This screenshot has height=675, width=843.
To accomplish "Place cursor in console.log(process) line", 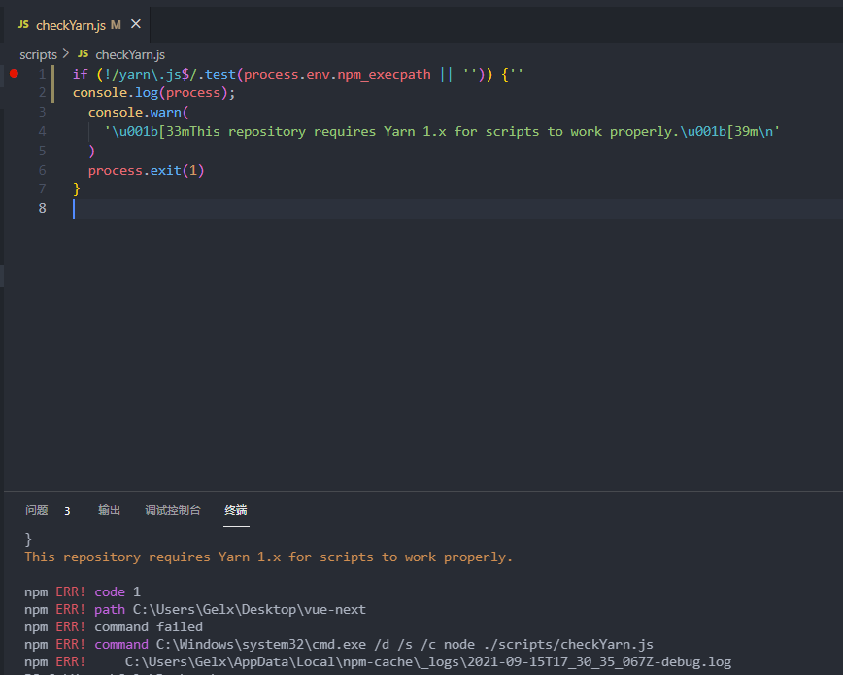I will pos(153,93).
